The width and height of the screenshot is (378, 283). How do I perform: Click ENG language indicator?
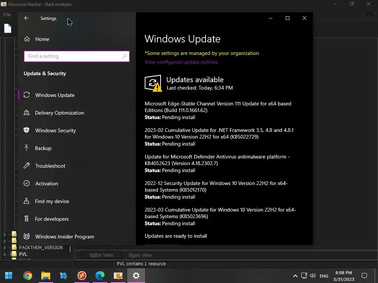(x=324, y=276)
